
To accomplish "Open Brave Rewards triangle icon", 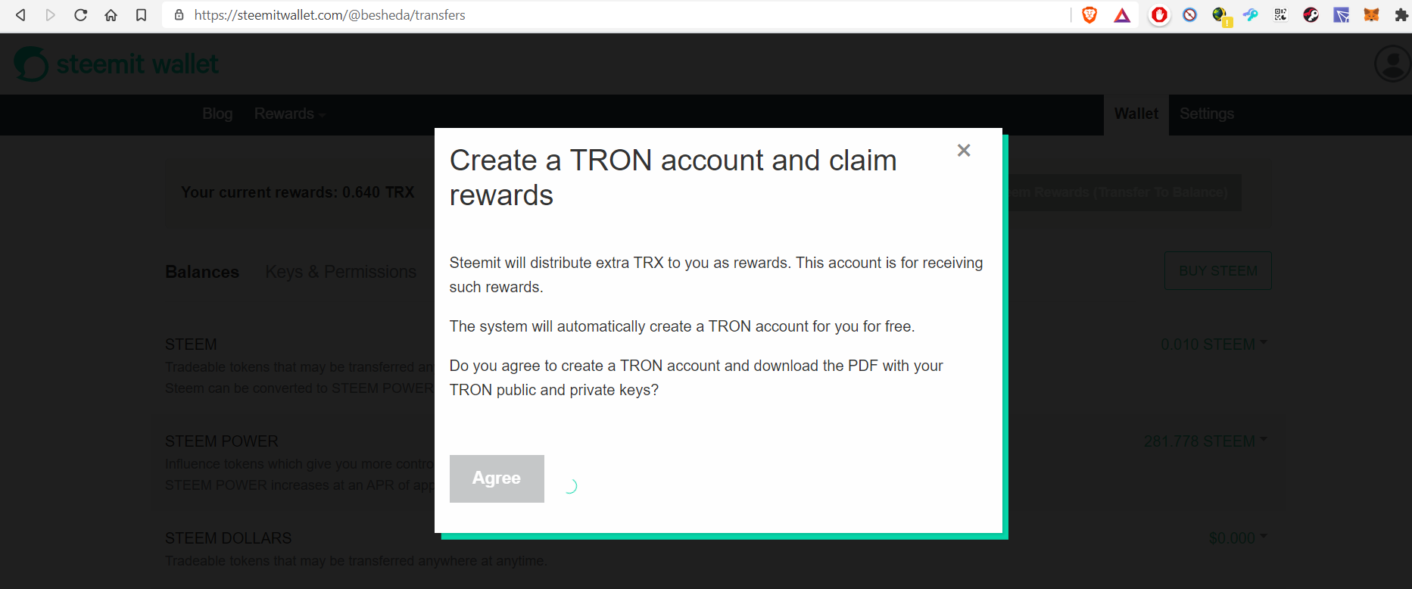I will (x=1122, y=15).
